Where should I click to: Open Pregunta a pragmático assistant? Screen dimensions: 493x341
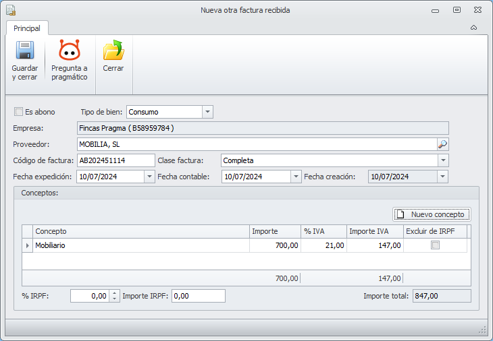(69, 60)
